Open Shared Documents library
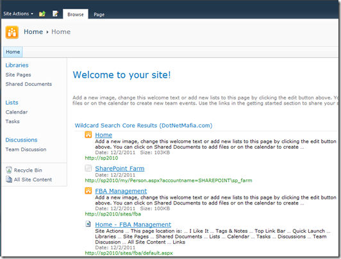 pos(29,84)
